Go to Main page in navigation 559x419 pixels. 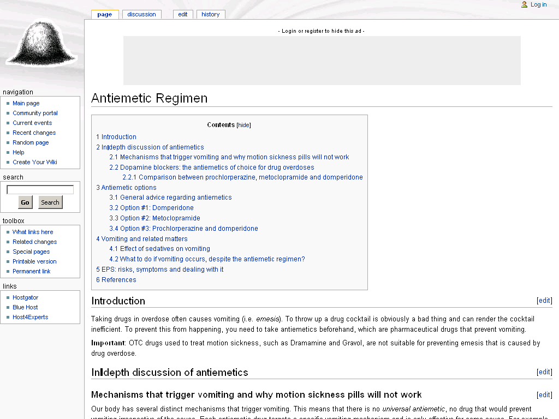click(26, 103)
